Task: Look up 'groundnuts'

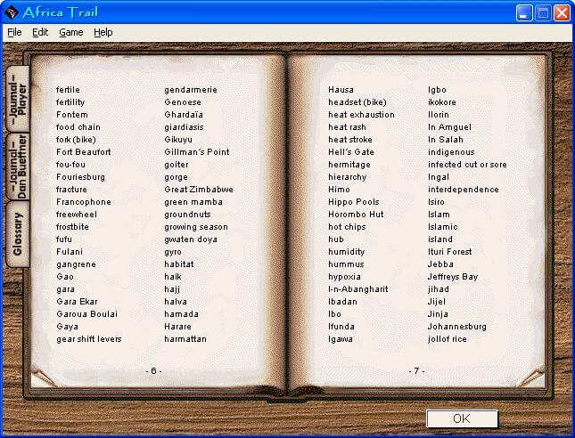Action: pos(187,215)
